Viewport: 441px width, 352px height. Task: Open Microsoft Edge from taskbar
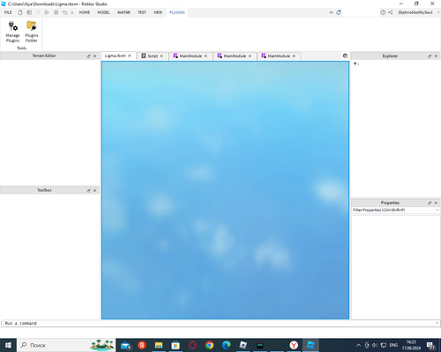[x=226, y=345]
